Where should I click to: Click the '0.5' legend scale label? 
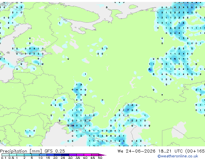pos(11,158)
